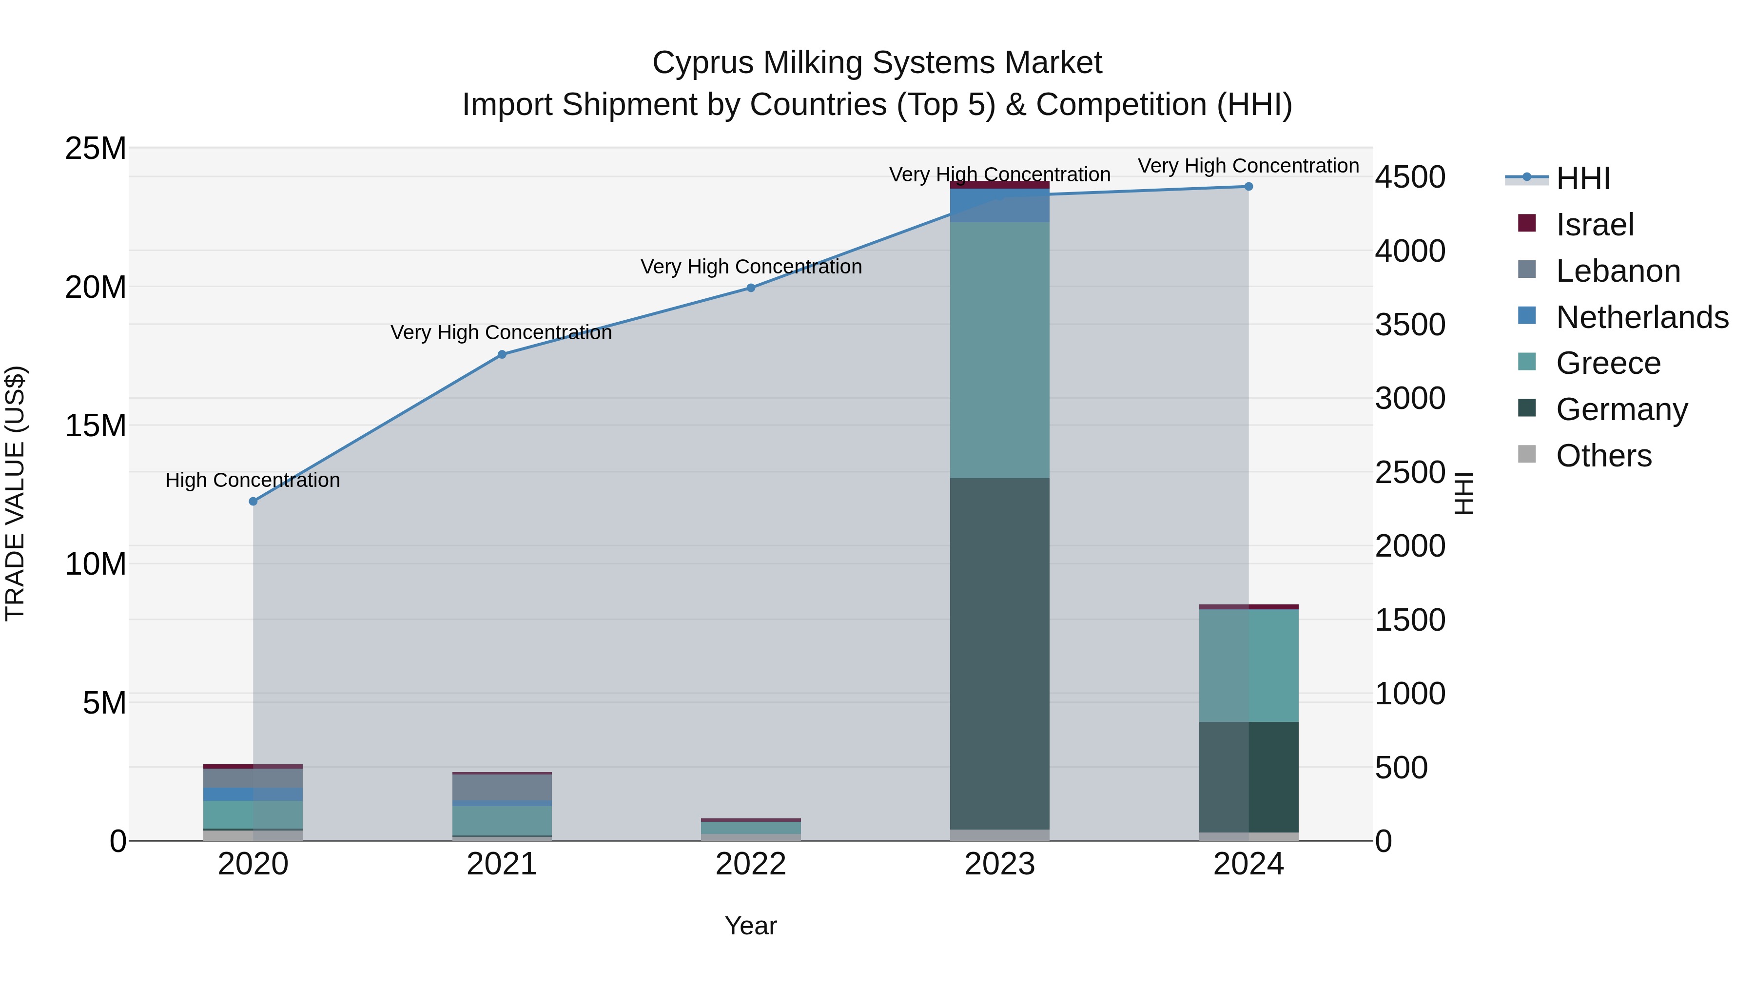Click the Netherlands segment of the 2023 bar
This screenshot has height=987, width=1755.
click(x=999, y=205)
